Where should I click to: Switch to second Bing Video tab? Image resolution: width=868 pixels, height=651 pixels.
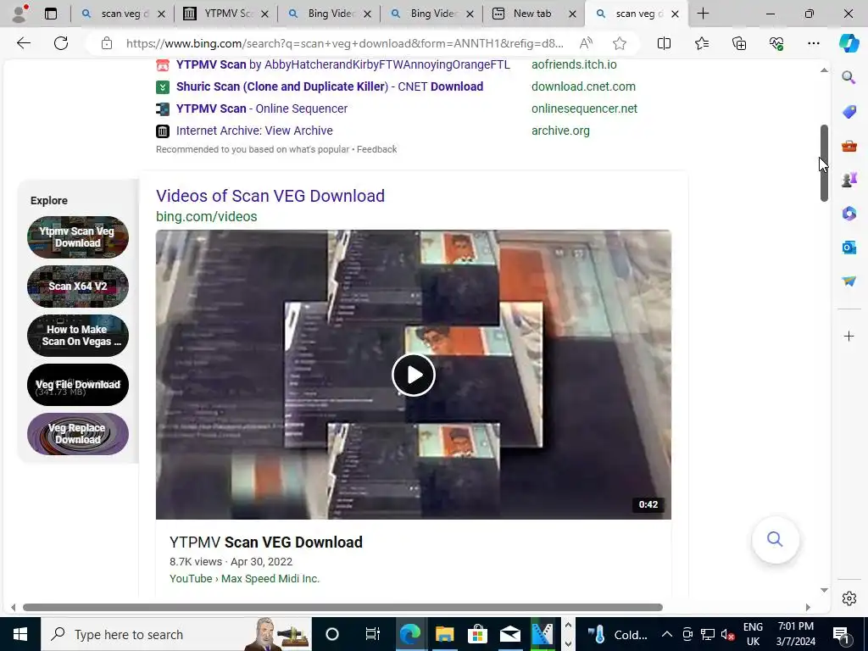(431, 14)
